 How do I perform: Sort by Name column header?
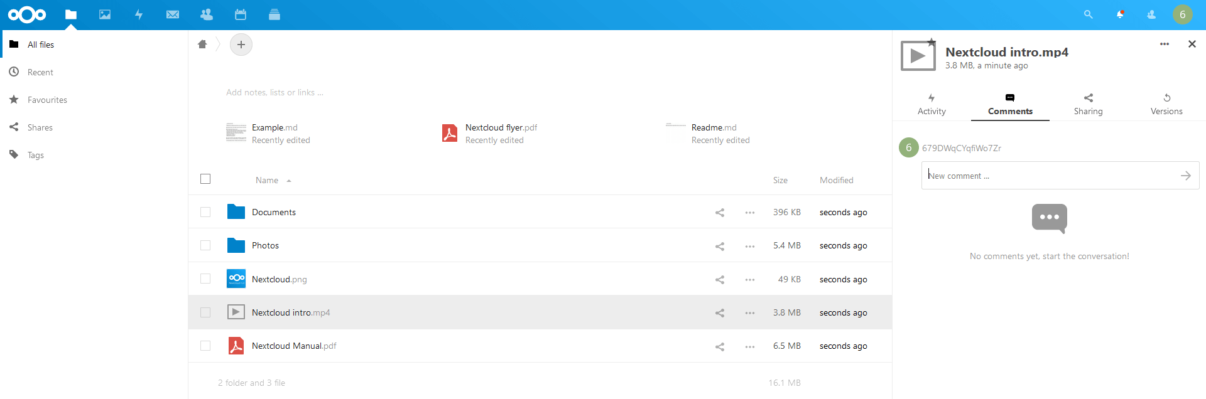267,180
